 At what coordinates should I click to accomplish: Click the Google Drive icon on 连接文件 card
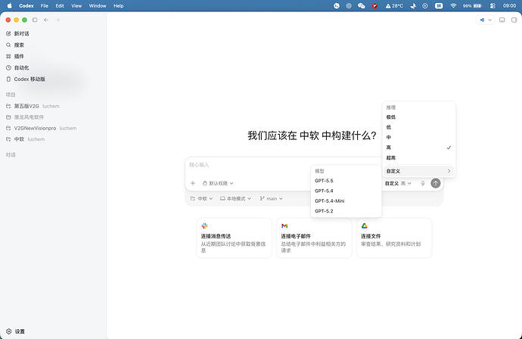click(x=365, y=225)
